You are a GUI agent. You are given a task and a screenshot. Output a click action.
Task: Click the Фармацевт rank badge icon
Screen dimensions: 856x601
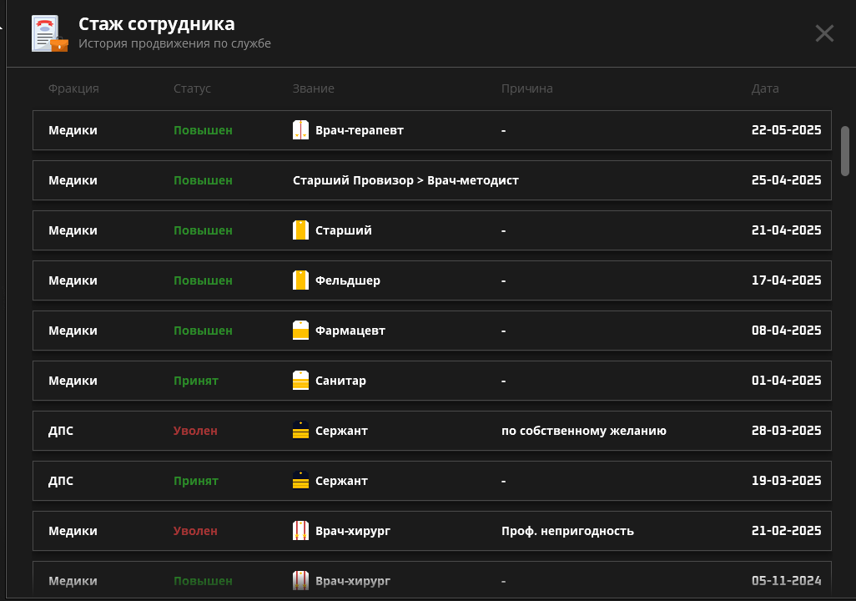coord(301,331)
